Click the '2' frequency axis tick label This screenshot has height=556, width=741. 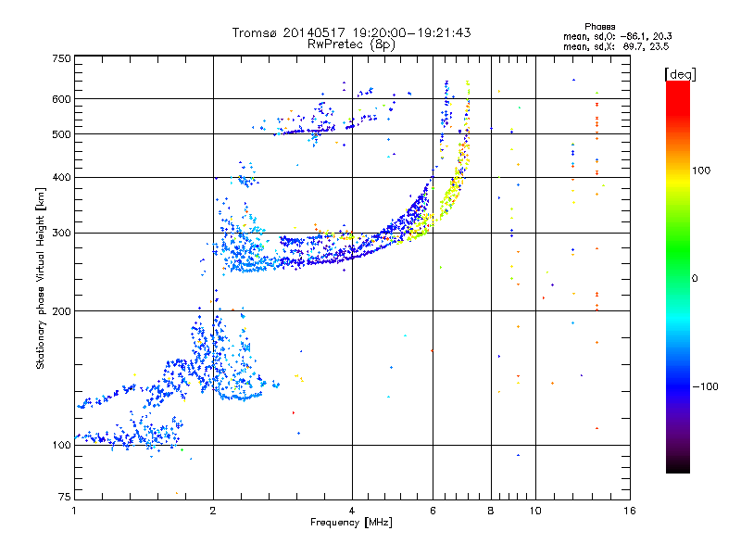click(213, 511)
